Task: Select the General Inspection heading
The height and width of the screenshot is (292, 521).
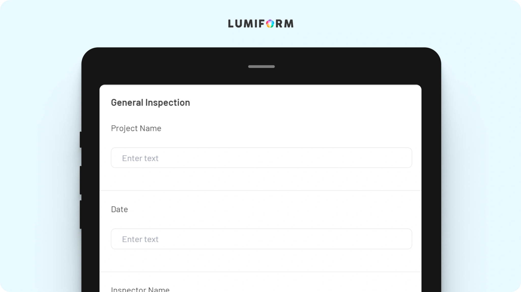Action: 150,103
